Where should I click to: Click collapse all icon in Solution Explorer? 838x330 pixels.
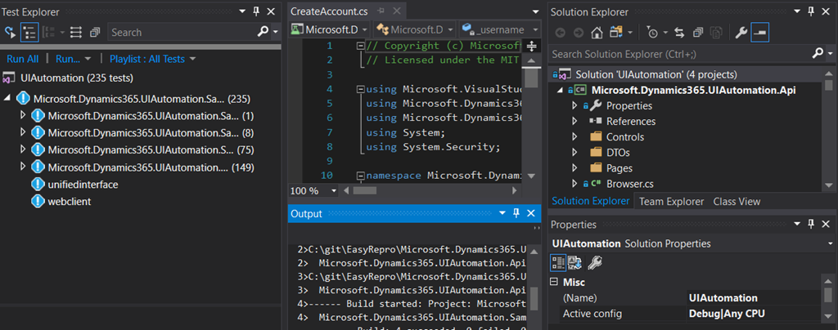tap(697, 33)
